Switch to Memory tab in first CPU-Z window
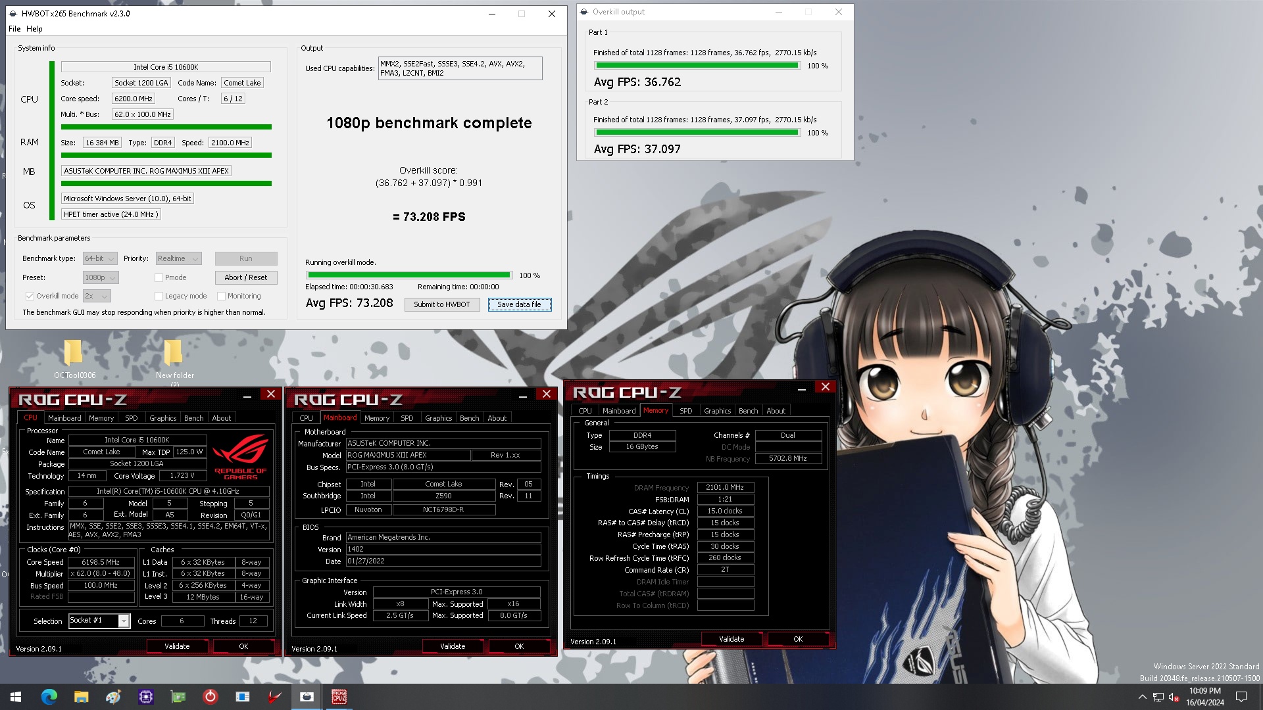The height and width of the screenshot is (710, 1263). click(x=101, y=418)
